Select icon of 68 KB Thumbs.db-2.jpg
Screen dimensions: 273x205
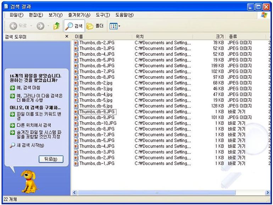pyautogui.click(x=76, y=83)
